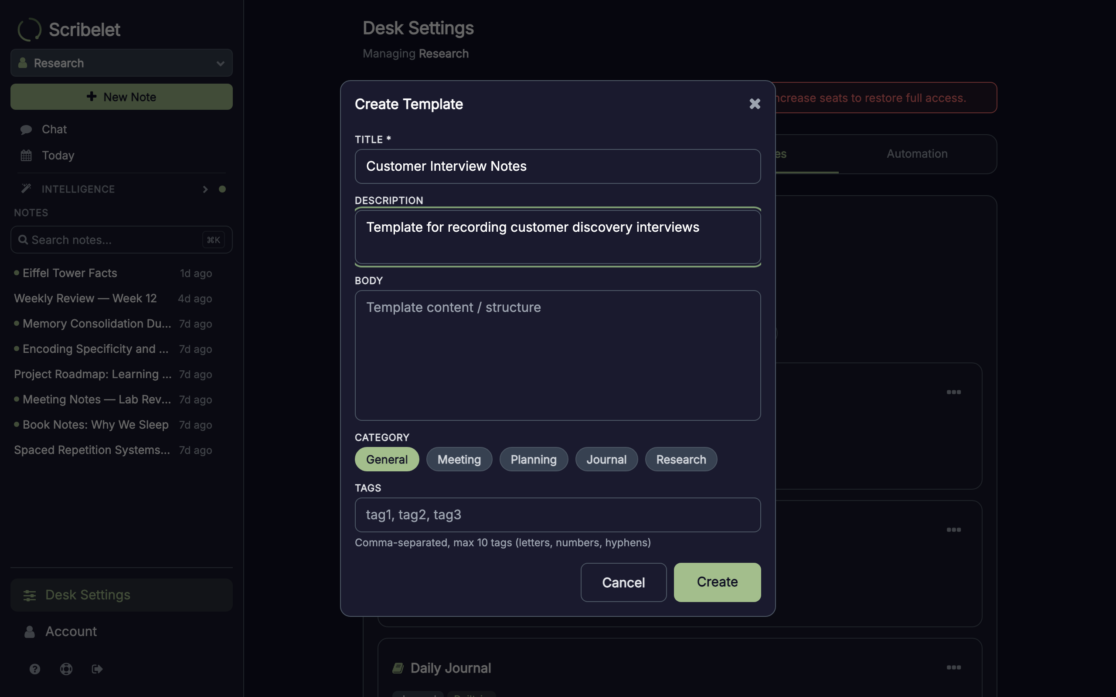This screenshot has width=1116, height=697.
Task: Open the Spaced Repetition Systems note
Action: pyautogui.click(x=113, y=450)
